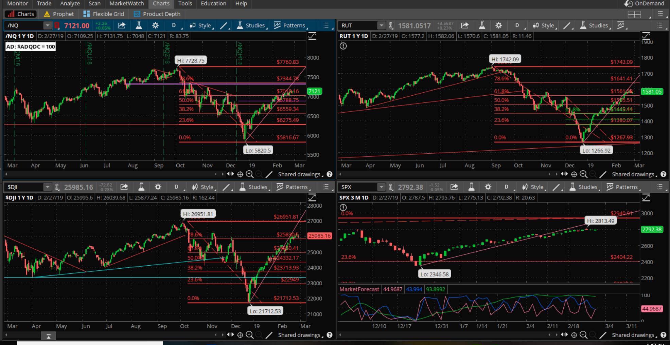The image size is (670, 345).
Task: Click the OnDemand clock icon
Action: pos(629,4)
